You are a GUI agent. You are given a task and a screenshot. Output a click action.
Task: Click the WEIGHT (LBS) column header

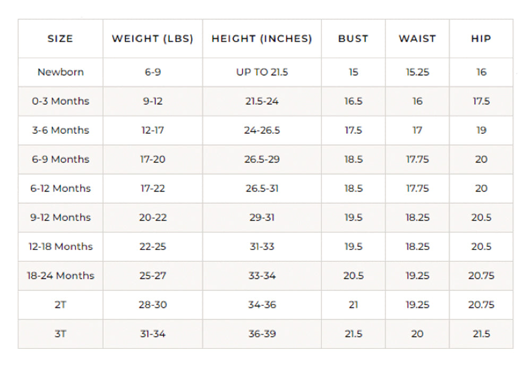[152, 39]
